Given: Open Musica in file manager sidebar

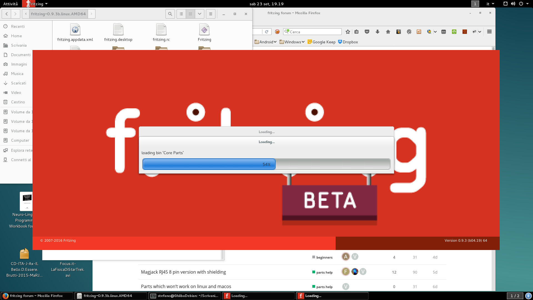Looking at the screenshot, I should point(17,74).
